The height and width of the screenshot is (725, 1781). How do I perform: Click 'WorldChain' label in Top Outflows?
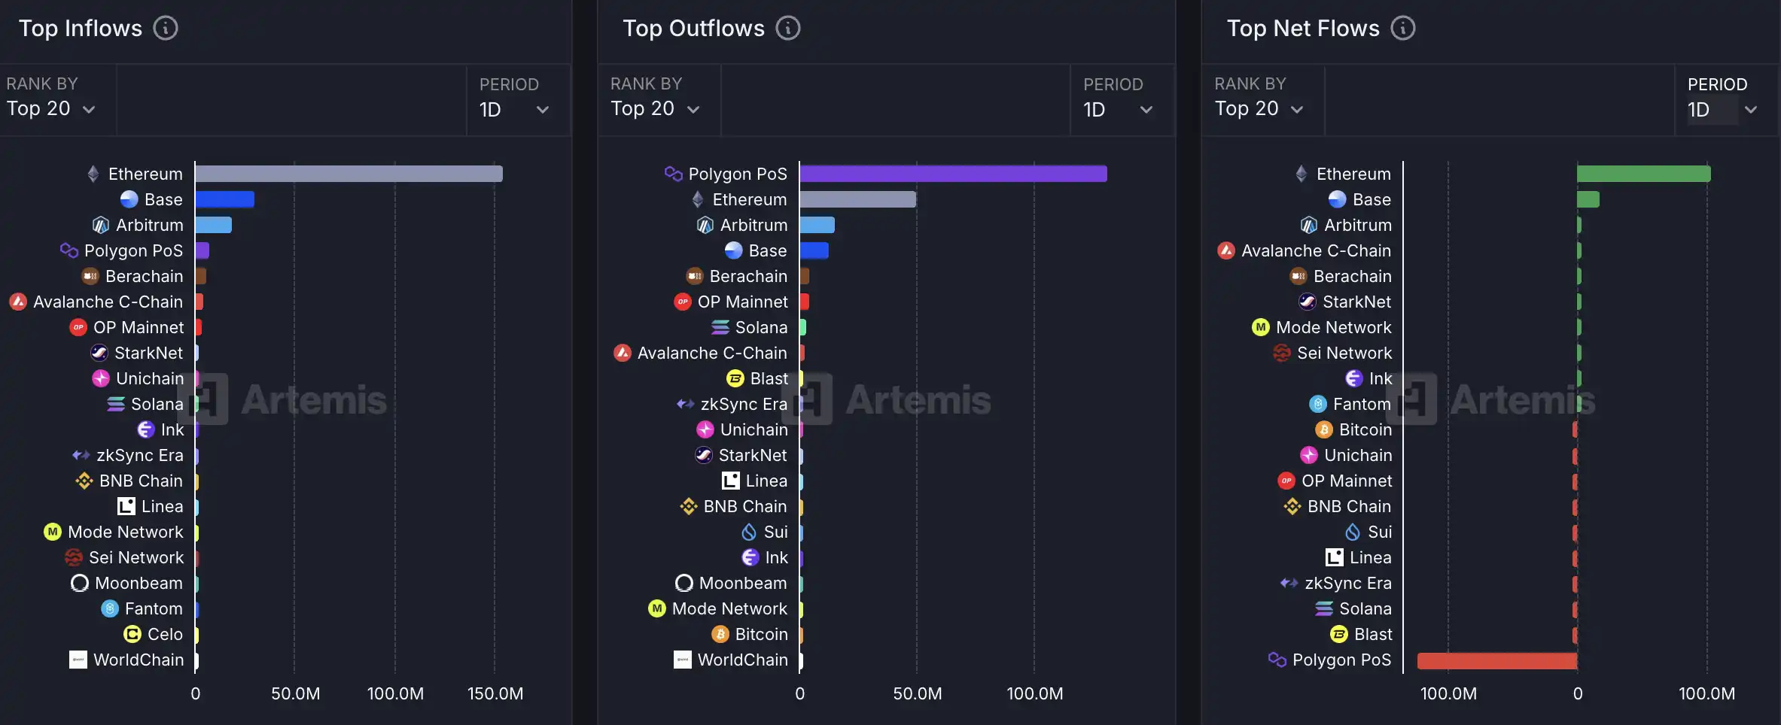tap(742, 660)
